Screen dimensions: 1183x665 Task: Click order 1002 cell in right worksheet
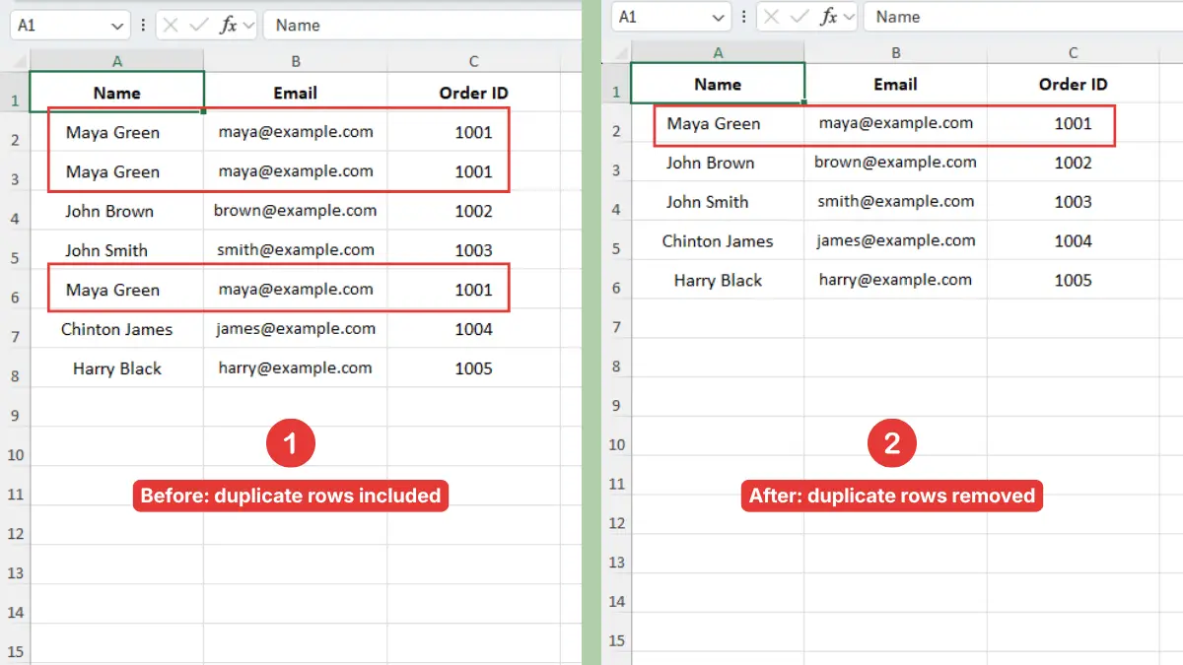pyautogui.click(x=1074, y=163)
